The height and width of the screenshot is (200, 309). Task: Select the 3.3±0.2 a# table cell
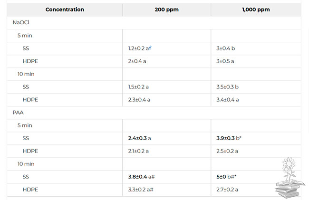pos(140,190)
